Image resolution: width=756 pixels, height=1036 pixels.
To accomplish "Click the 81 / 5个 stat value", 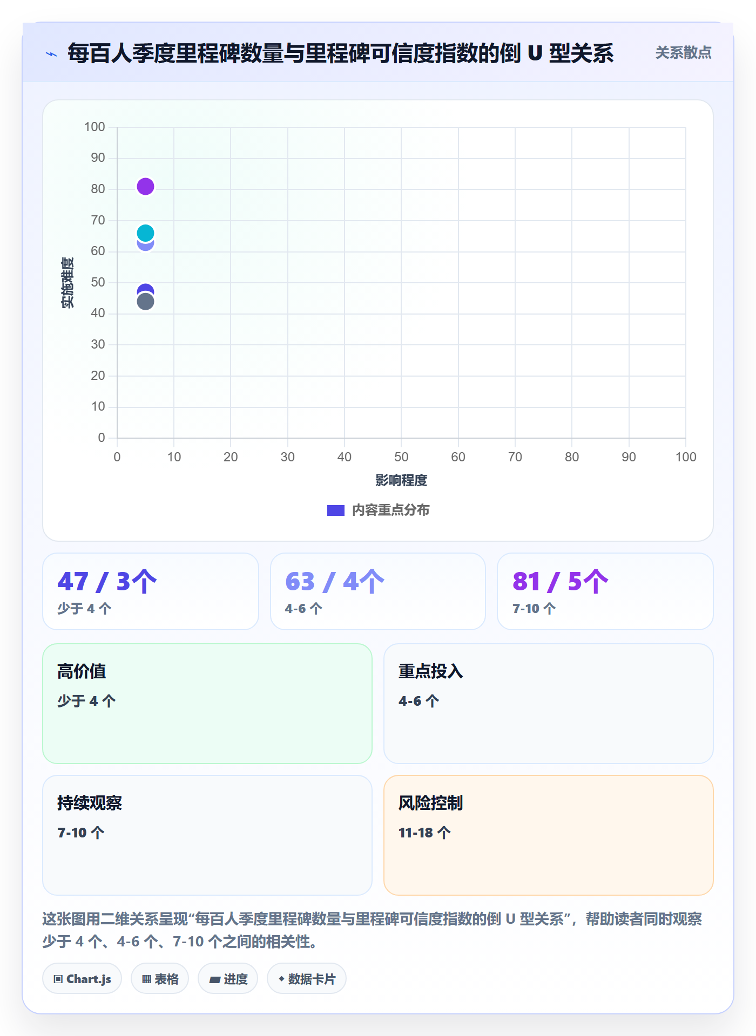I will [x=561, y=582].
